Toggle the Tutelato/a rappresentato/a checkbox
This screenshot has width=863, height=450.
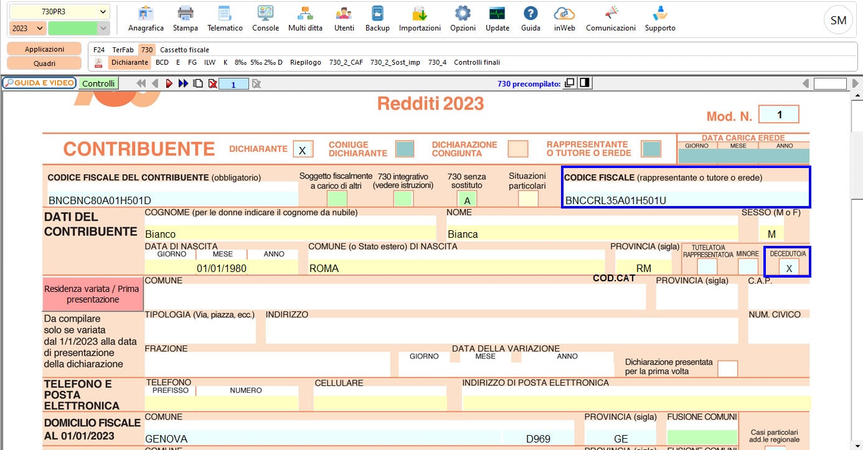(x=707, y=267)
